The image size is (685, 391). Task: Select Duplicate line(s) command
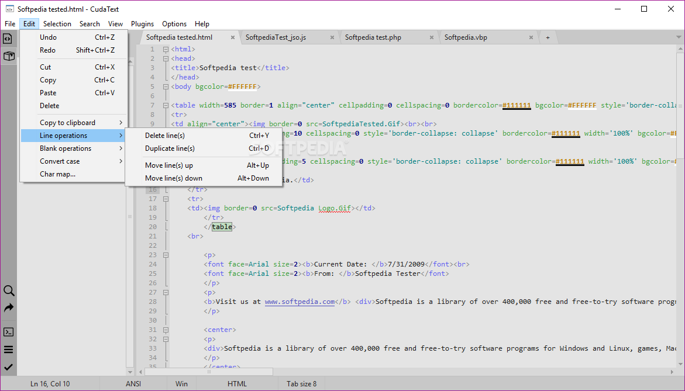(x=204, y=148)
